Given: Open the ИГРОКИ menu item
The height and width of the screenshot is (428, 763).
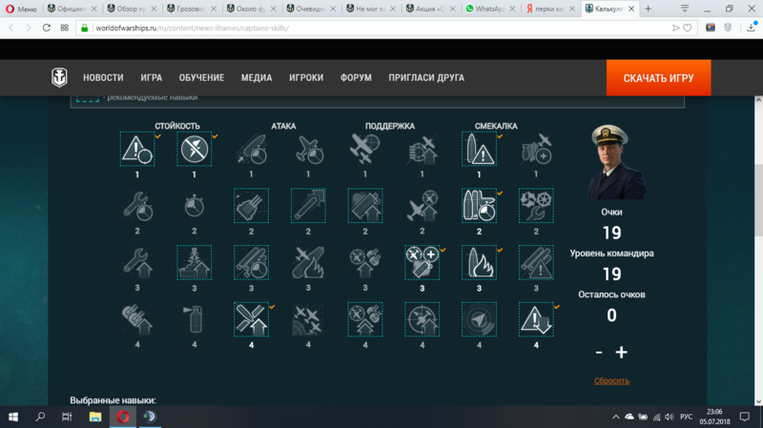Looking at the screenshot, I should [x=306, y=78].
